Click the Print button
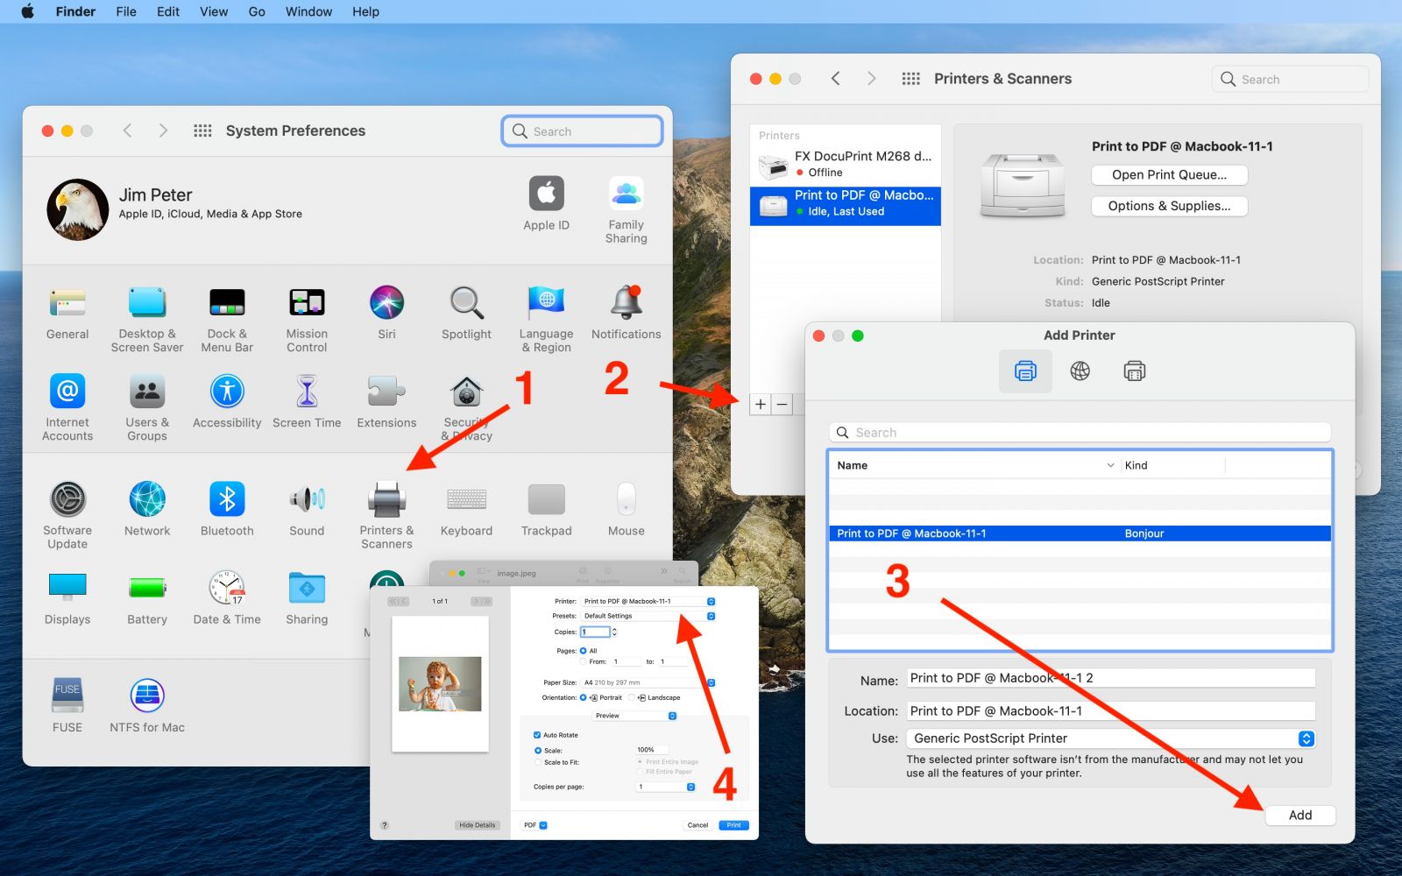The height and width of the screenshot is (876, 1402). (733, 825)
